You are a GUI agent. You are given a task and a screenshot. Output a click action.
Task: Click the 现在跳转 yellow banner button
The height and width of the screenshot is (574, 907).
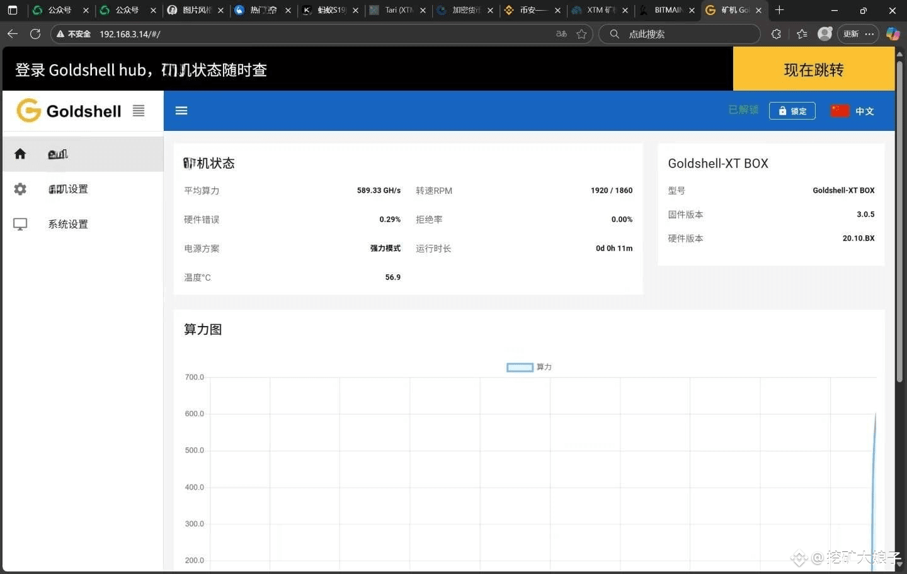point(813,69)
